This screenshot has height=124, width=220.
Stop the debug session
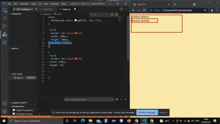click(116, 14)
